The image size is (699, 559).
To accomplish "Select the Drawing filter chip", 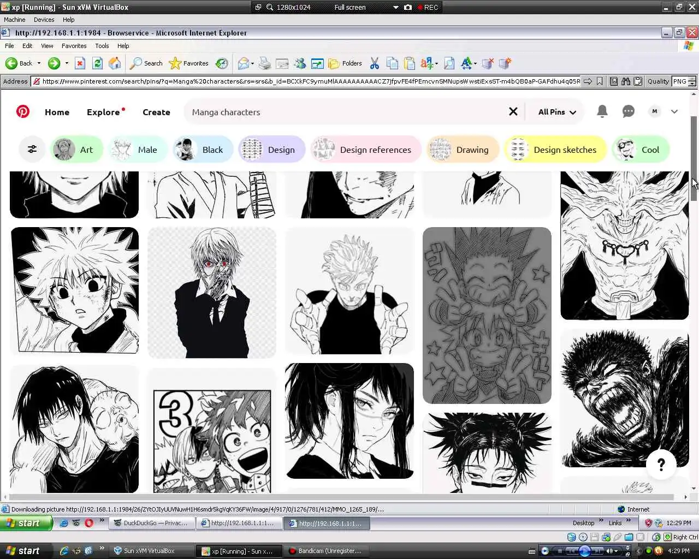I will pyautogui.click(x=463, y=150).
